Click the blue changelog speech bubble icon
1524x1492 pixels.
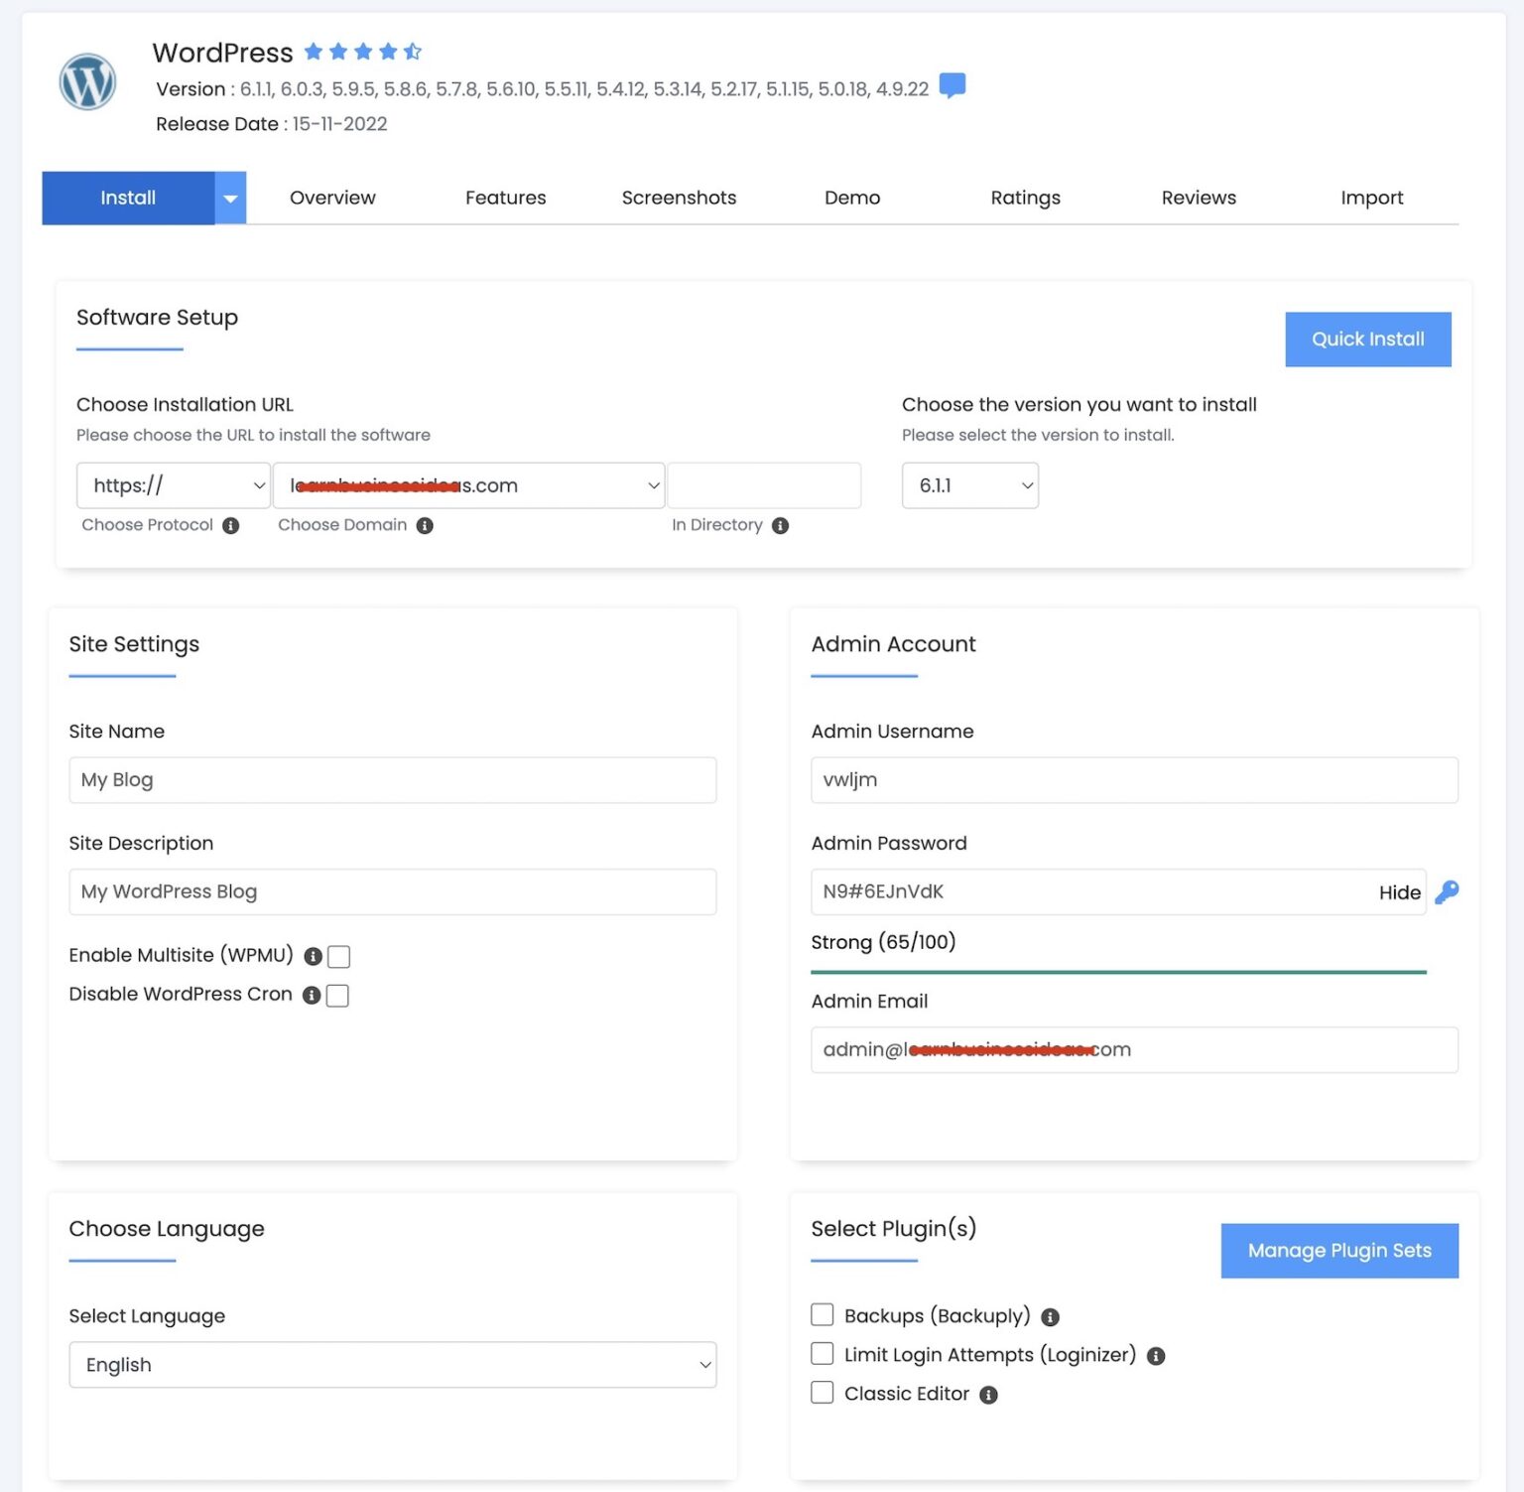[952, 86]
